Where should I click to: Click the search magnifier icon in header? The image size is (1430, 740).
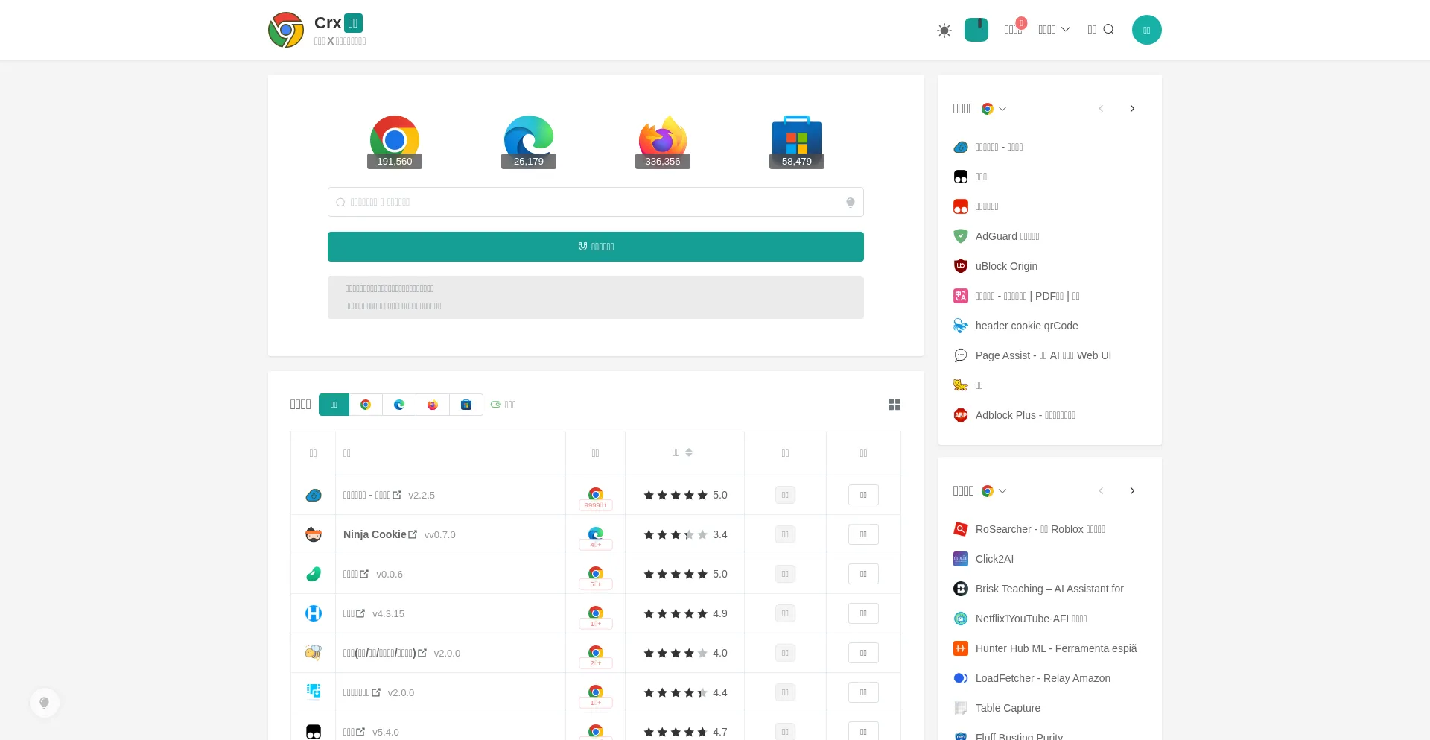[1108, 30]
